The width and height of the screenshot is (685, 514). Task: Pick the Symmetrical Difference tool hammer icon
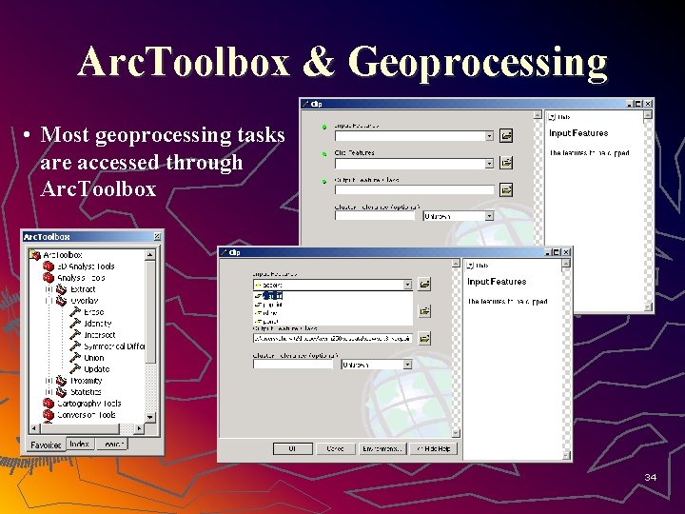click(x=75, y=346)
